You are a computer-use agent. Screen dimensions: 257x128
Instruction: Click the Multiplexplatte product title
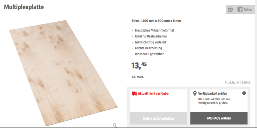point(24,7)
